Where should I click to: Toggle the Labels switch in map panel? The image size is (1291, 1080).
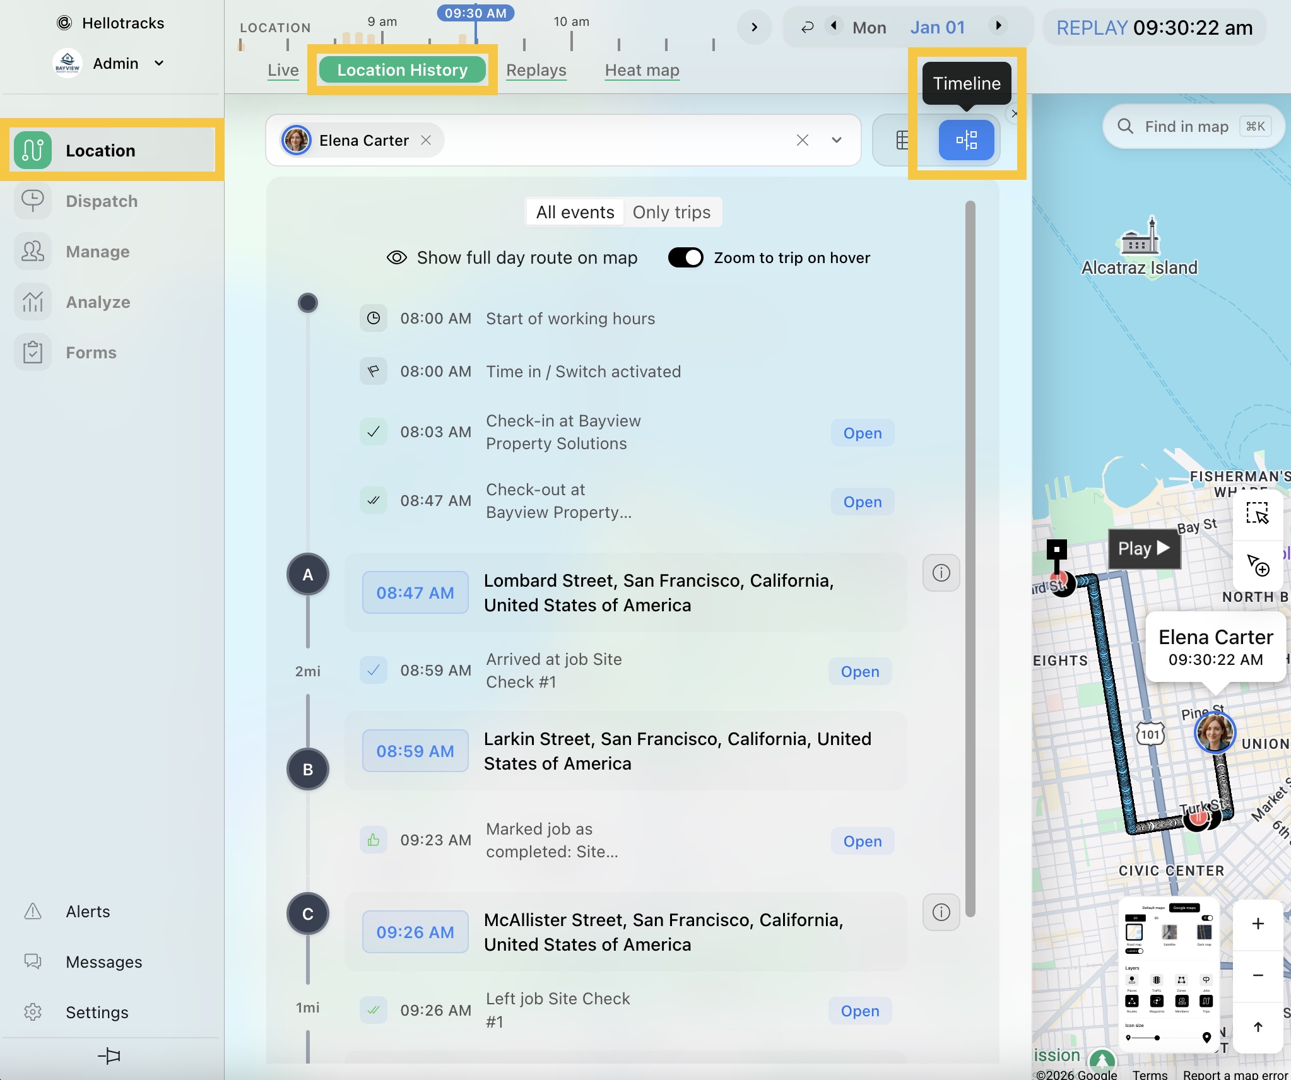[x=1135, y=951]
